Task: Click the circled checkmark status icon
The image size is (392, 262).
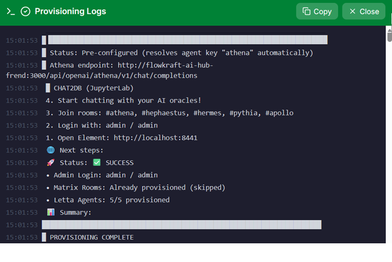Action: pos(25,11)
